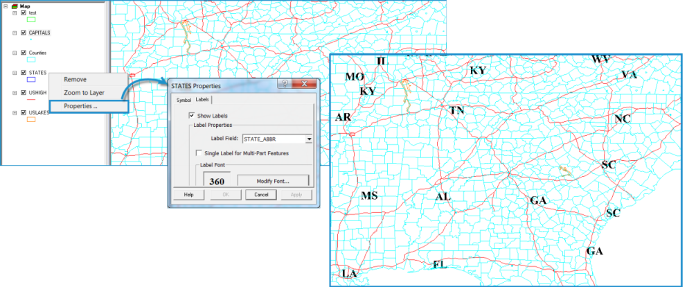The width and height of the screenshot is (687, 287).
Task: Toggle the Show Labels checkbox
Action: (191, 115)
